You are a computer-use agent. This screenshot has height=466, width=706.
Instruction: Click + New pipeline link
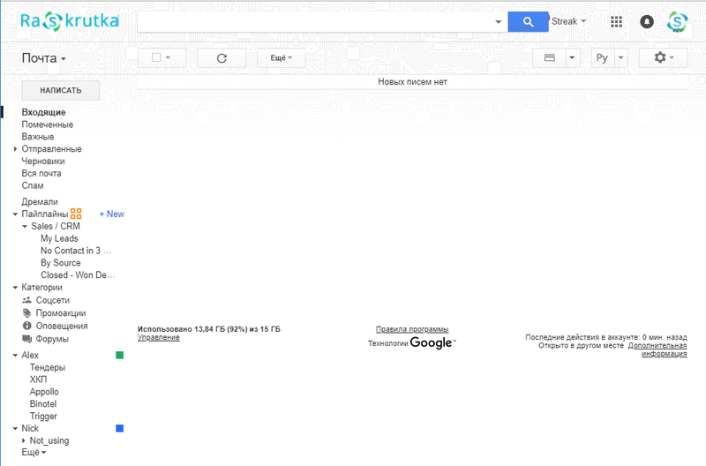pos(112,214)
